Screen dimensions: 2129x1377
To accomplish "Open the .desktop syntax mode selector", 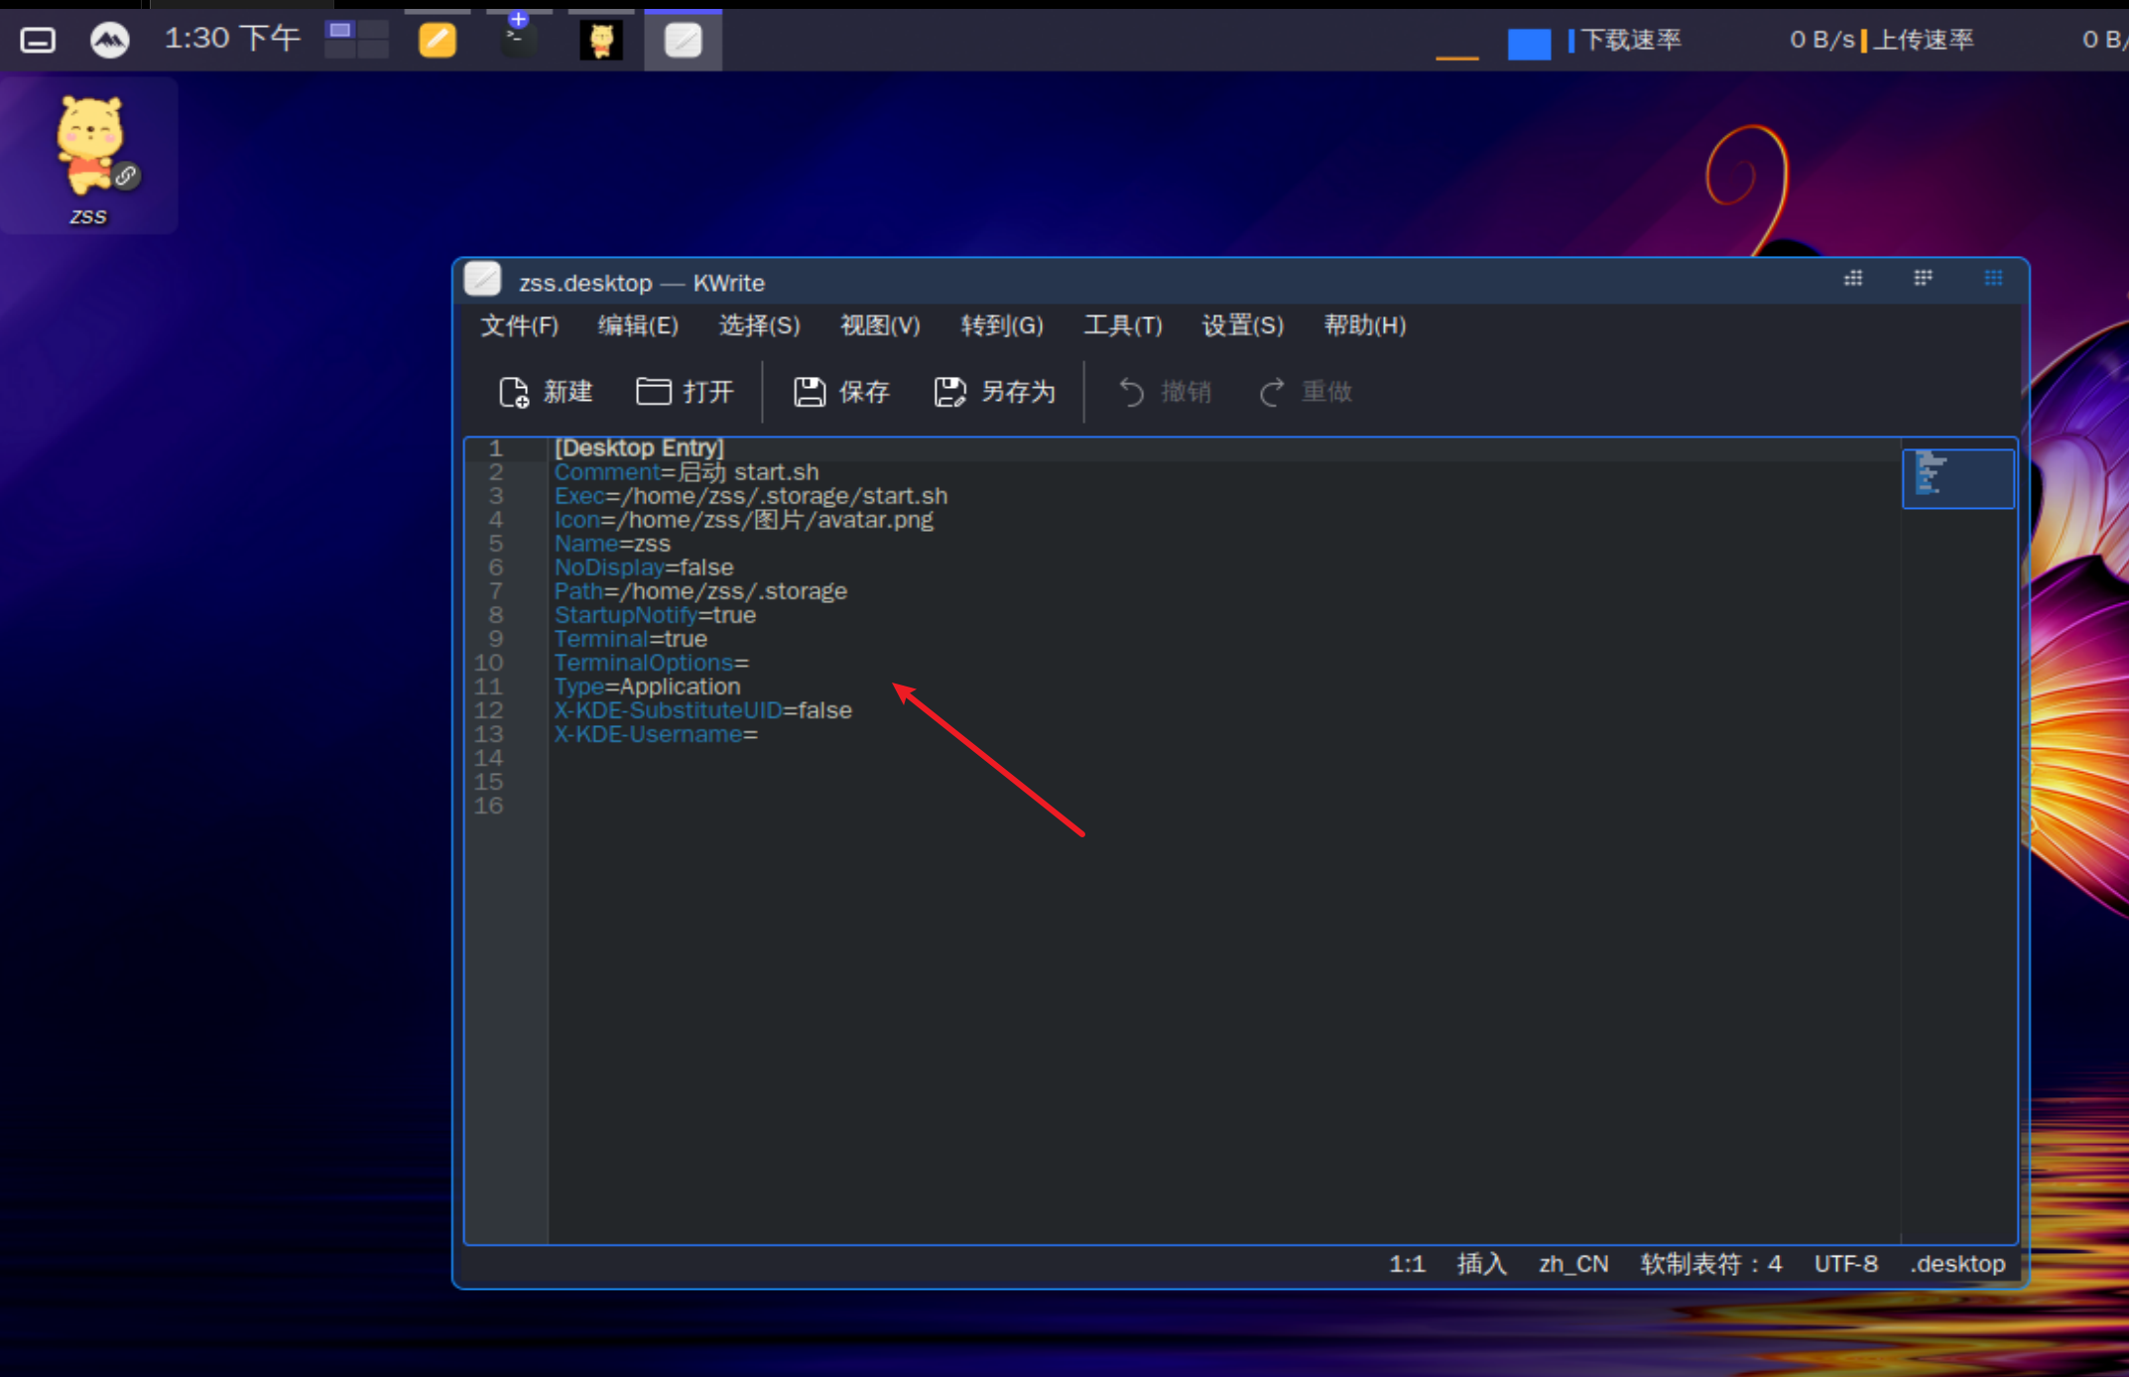I will [x=1957, y=1264].
